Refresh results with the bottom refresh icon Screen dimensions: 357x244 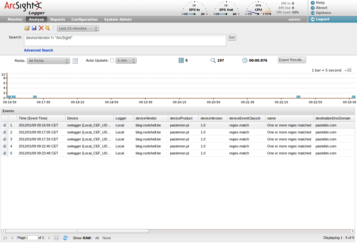click(x=65, y=238)
